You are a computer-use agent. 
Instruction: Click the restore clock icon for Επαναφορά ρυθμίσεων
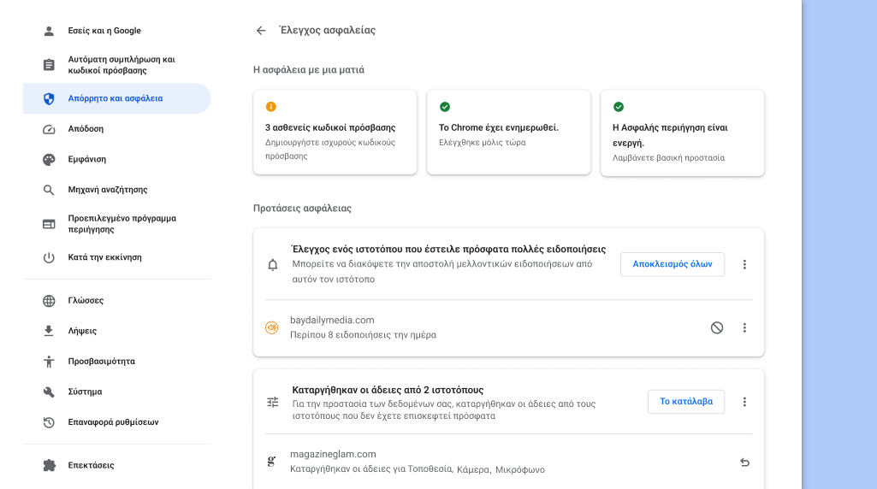click(x=49, y=422)
